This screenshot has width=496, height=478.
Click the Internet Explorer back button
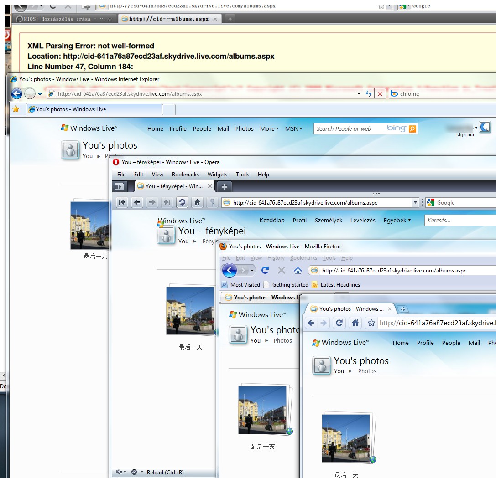click(x=16, y=93)
